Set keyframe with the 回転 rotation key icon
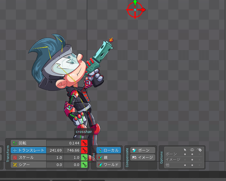The height and width of the screenshot is (181, 226). (84, 143)
